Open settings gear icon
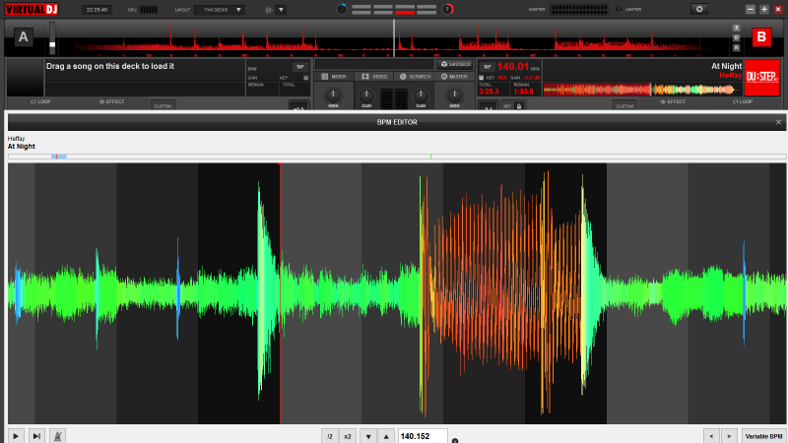Image resolution: width=788 pixels, height=443 pixels. pos(699,9)
